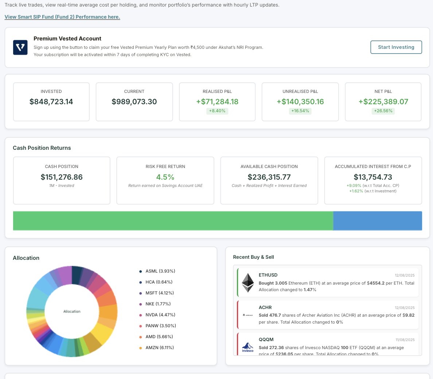
Task: Click the Net P&L summary card
Action: [x=383, y=102]
